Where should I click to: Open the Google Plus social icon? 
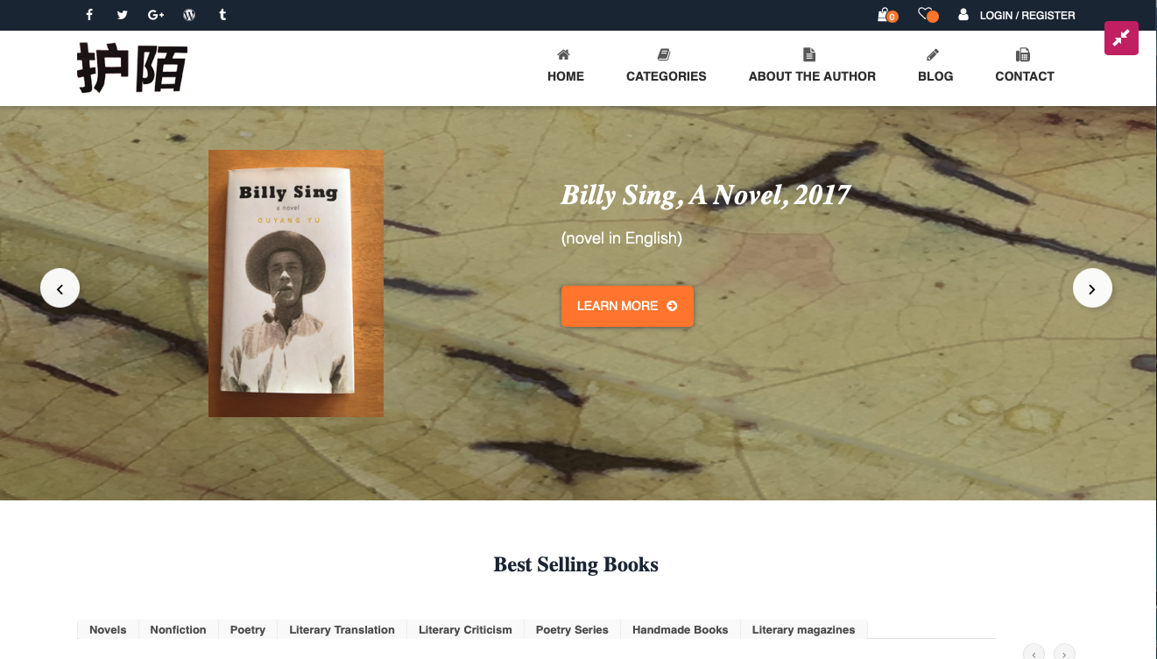pos(156,15)
